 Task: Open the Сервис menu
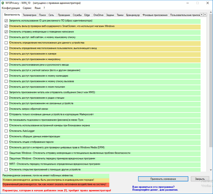click(27, 8)
